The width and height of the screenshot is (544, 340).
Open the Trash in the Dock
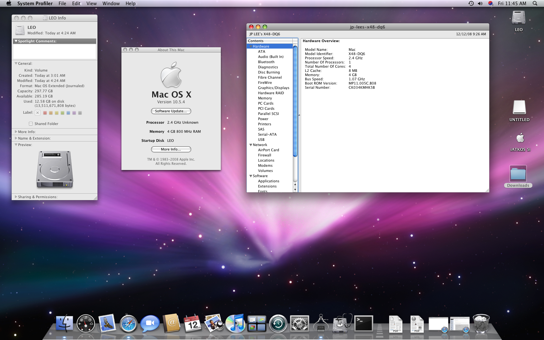tap(481, 323)
